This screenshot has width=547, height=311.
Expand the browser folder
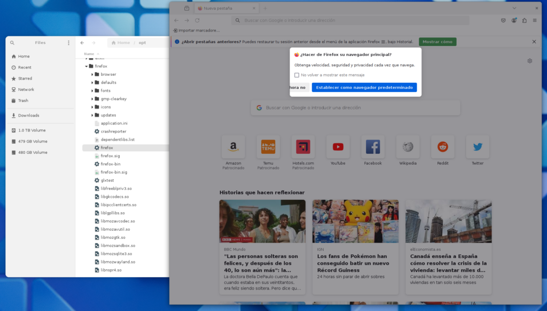[92, 74]
